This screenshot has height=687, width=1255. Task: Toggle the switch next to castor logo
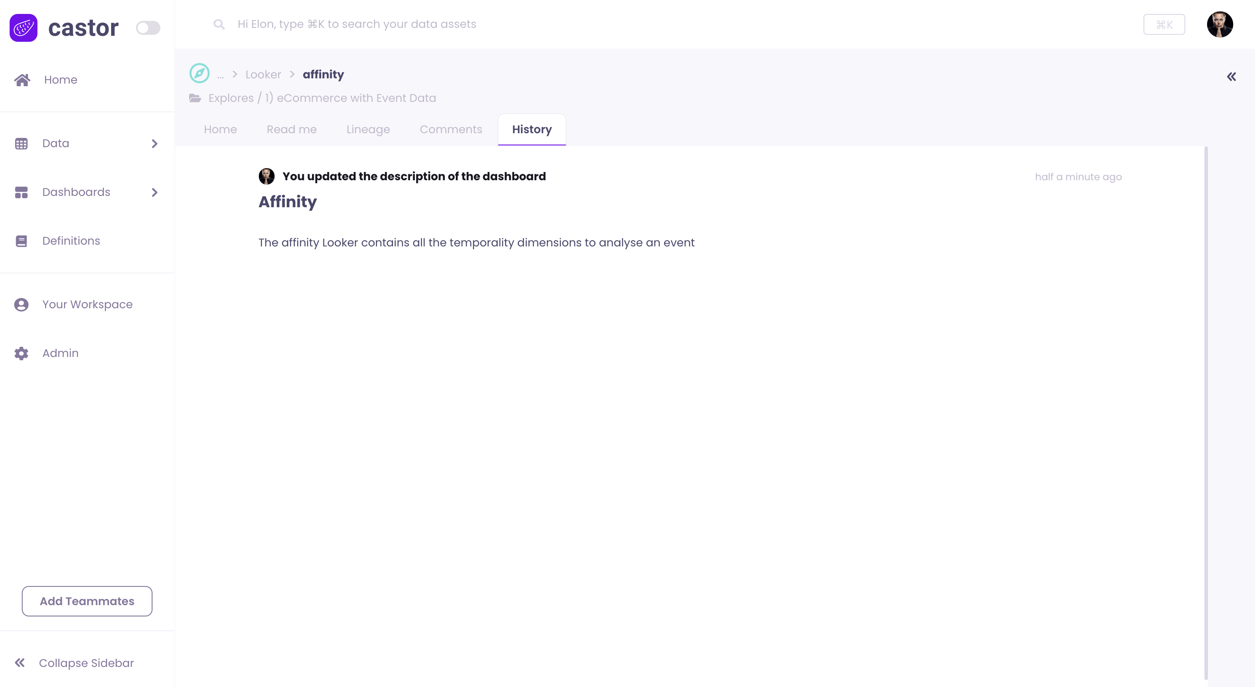coord(148,28)
